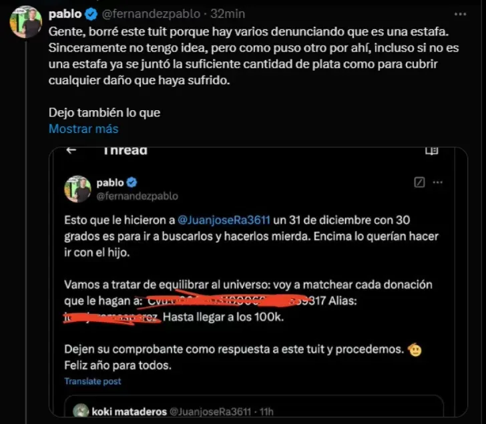
Task: Click the smiling emoji in the tweet
Action: tap(416, 350)
